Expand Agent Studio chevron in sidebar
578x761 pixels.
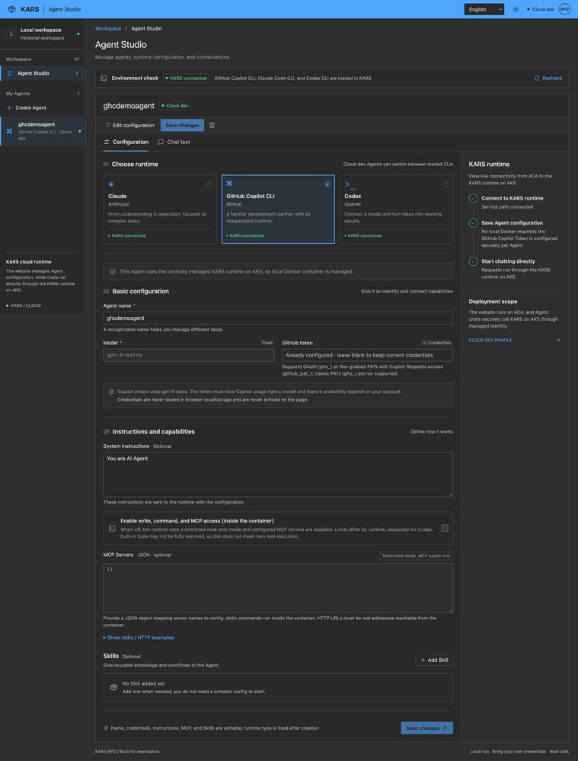click(x=77, y=73)
